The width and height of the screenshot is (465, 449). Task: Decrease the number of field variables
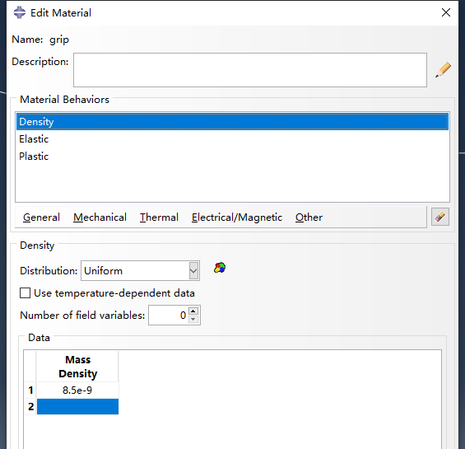193,319
